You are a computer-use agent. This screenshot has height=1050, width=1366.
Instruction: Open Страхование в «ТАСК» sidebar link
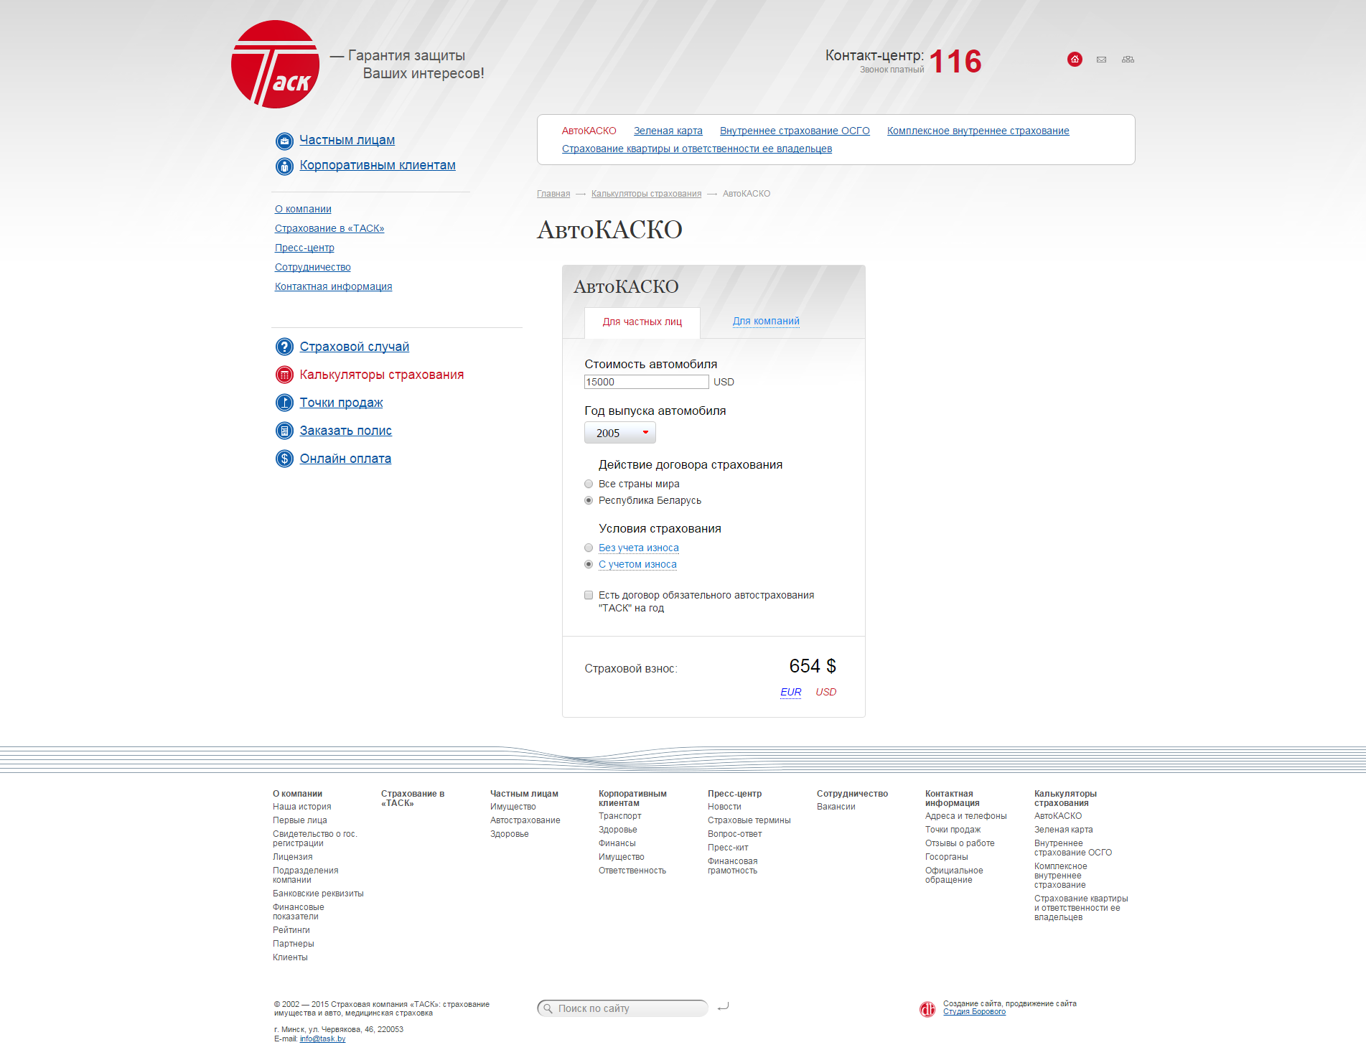pos(329,228)
